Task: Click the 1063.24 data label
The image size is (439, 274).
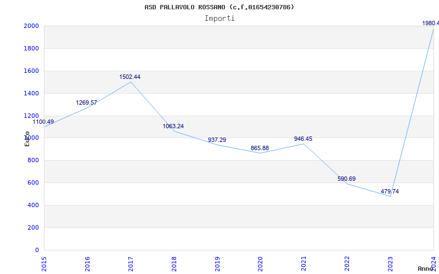Action: coord(173,126)
